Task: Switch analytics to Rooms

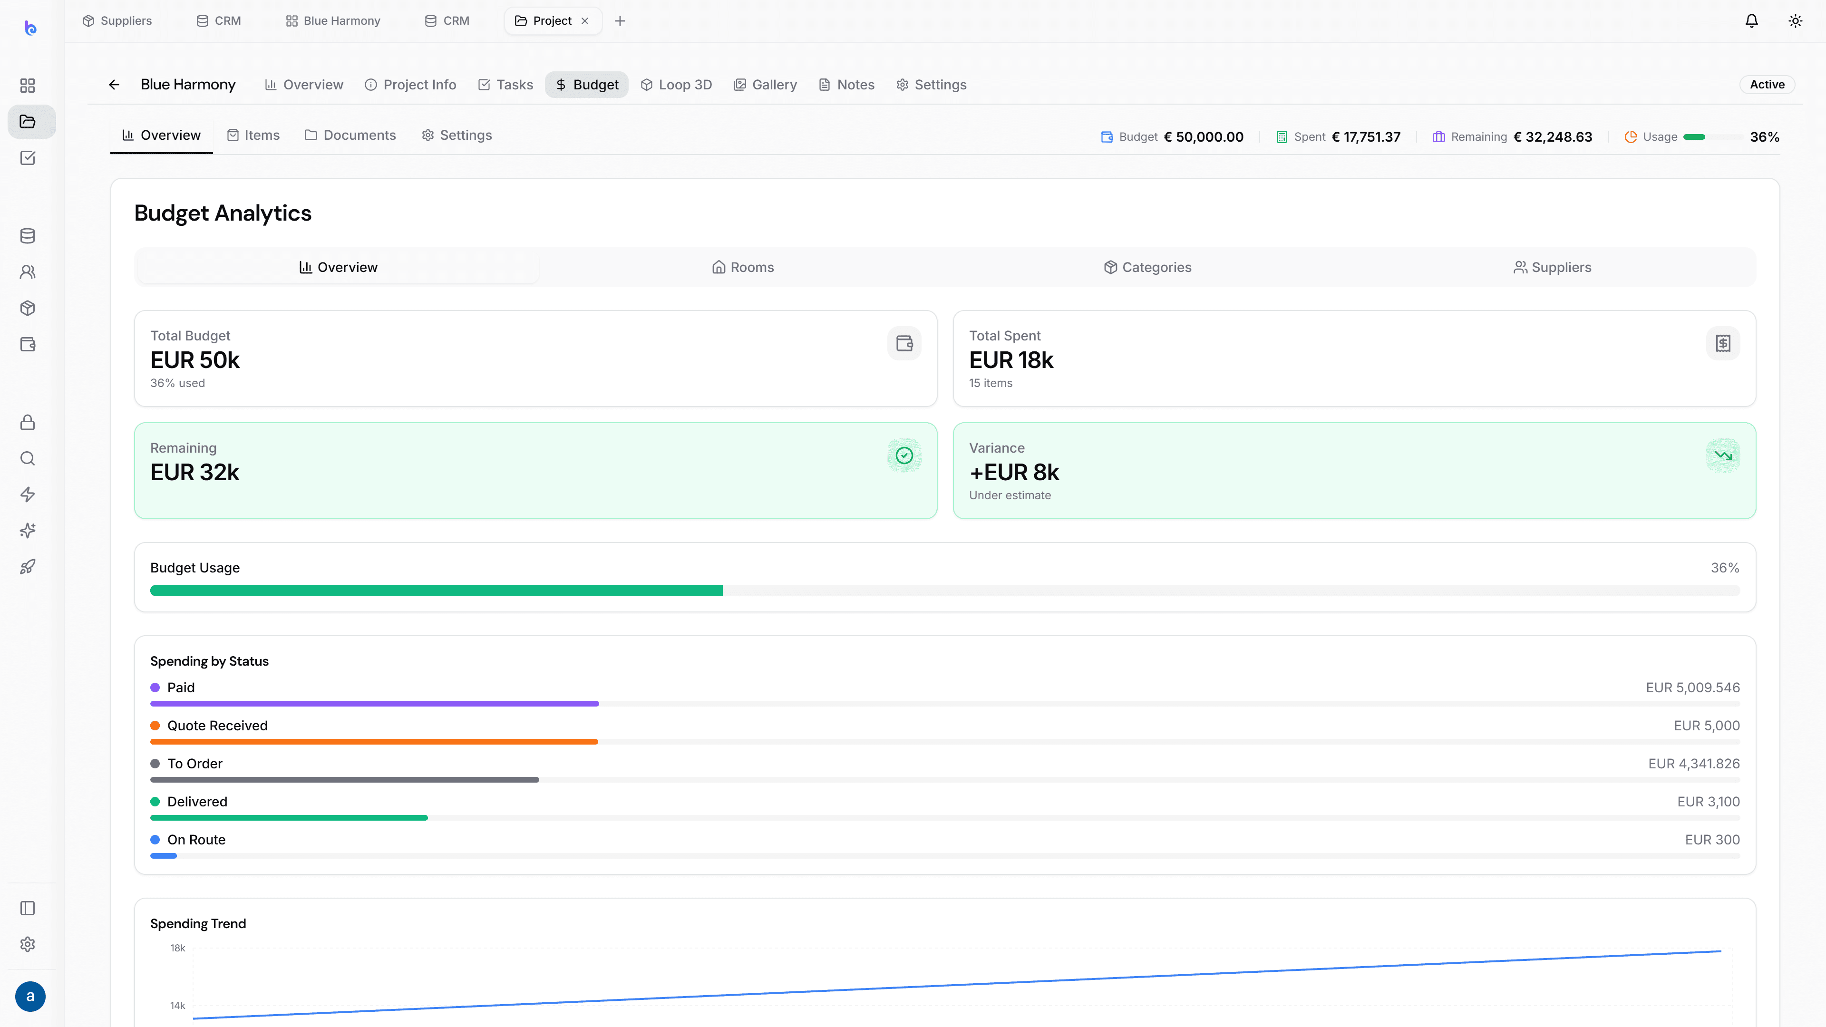Action: coord(743,268)
